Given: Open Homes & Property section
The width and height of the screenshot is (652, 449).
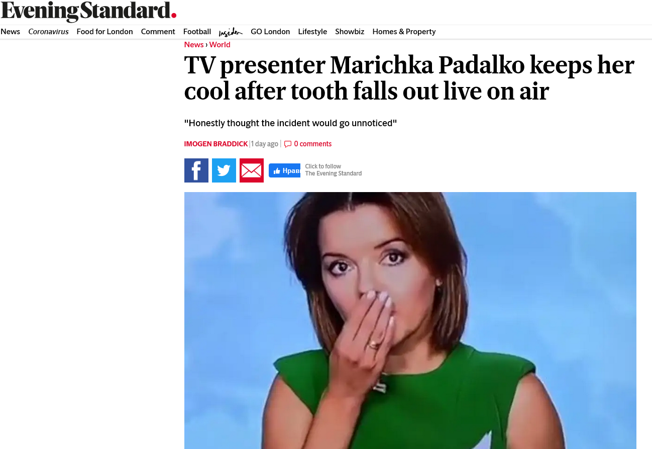Looking at the screenshot, I should coord(404,32).
